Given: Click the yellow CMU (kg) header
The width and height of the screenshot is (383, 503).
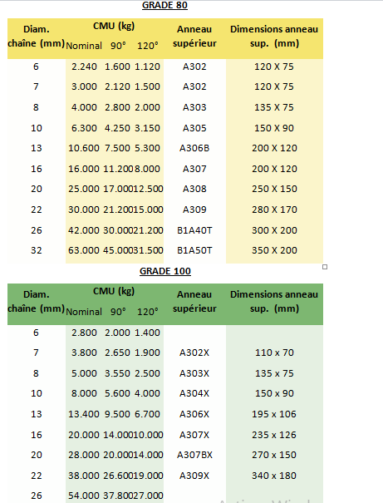Looking at the screenshot, I should pos(114,26).
